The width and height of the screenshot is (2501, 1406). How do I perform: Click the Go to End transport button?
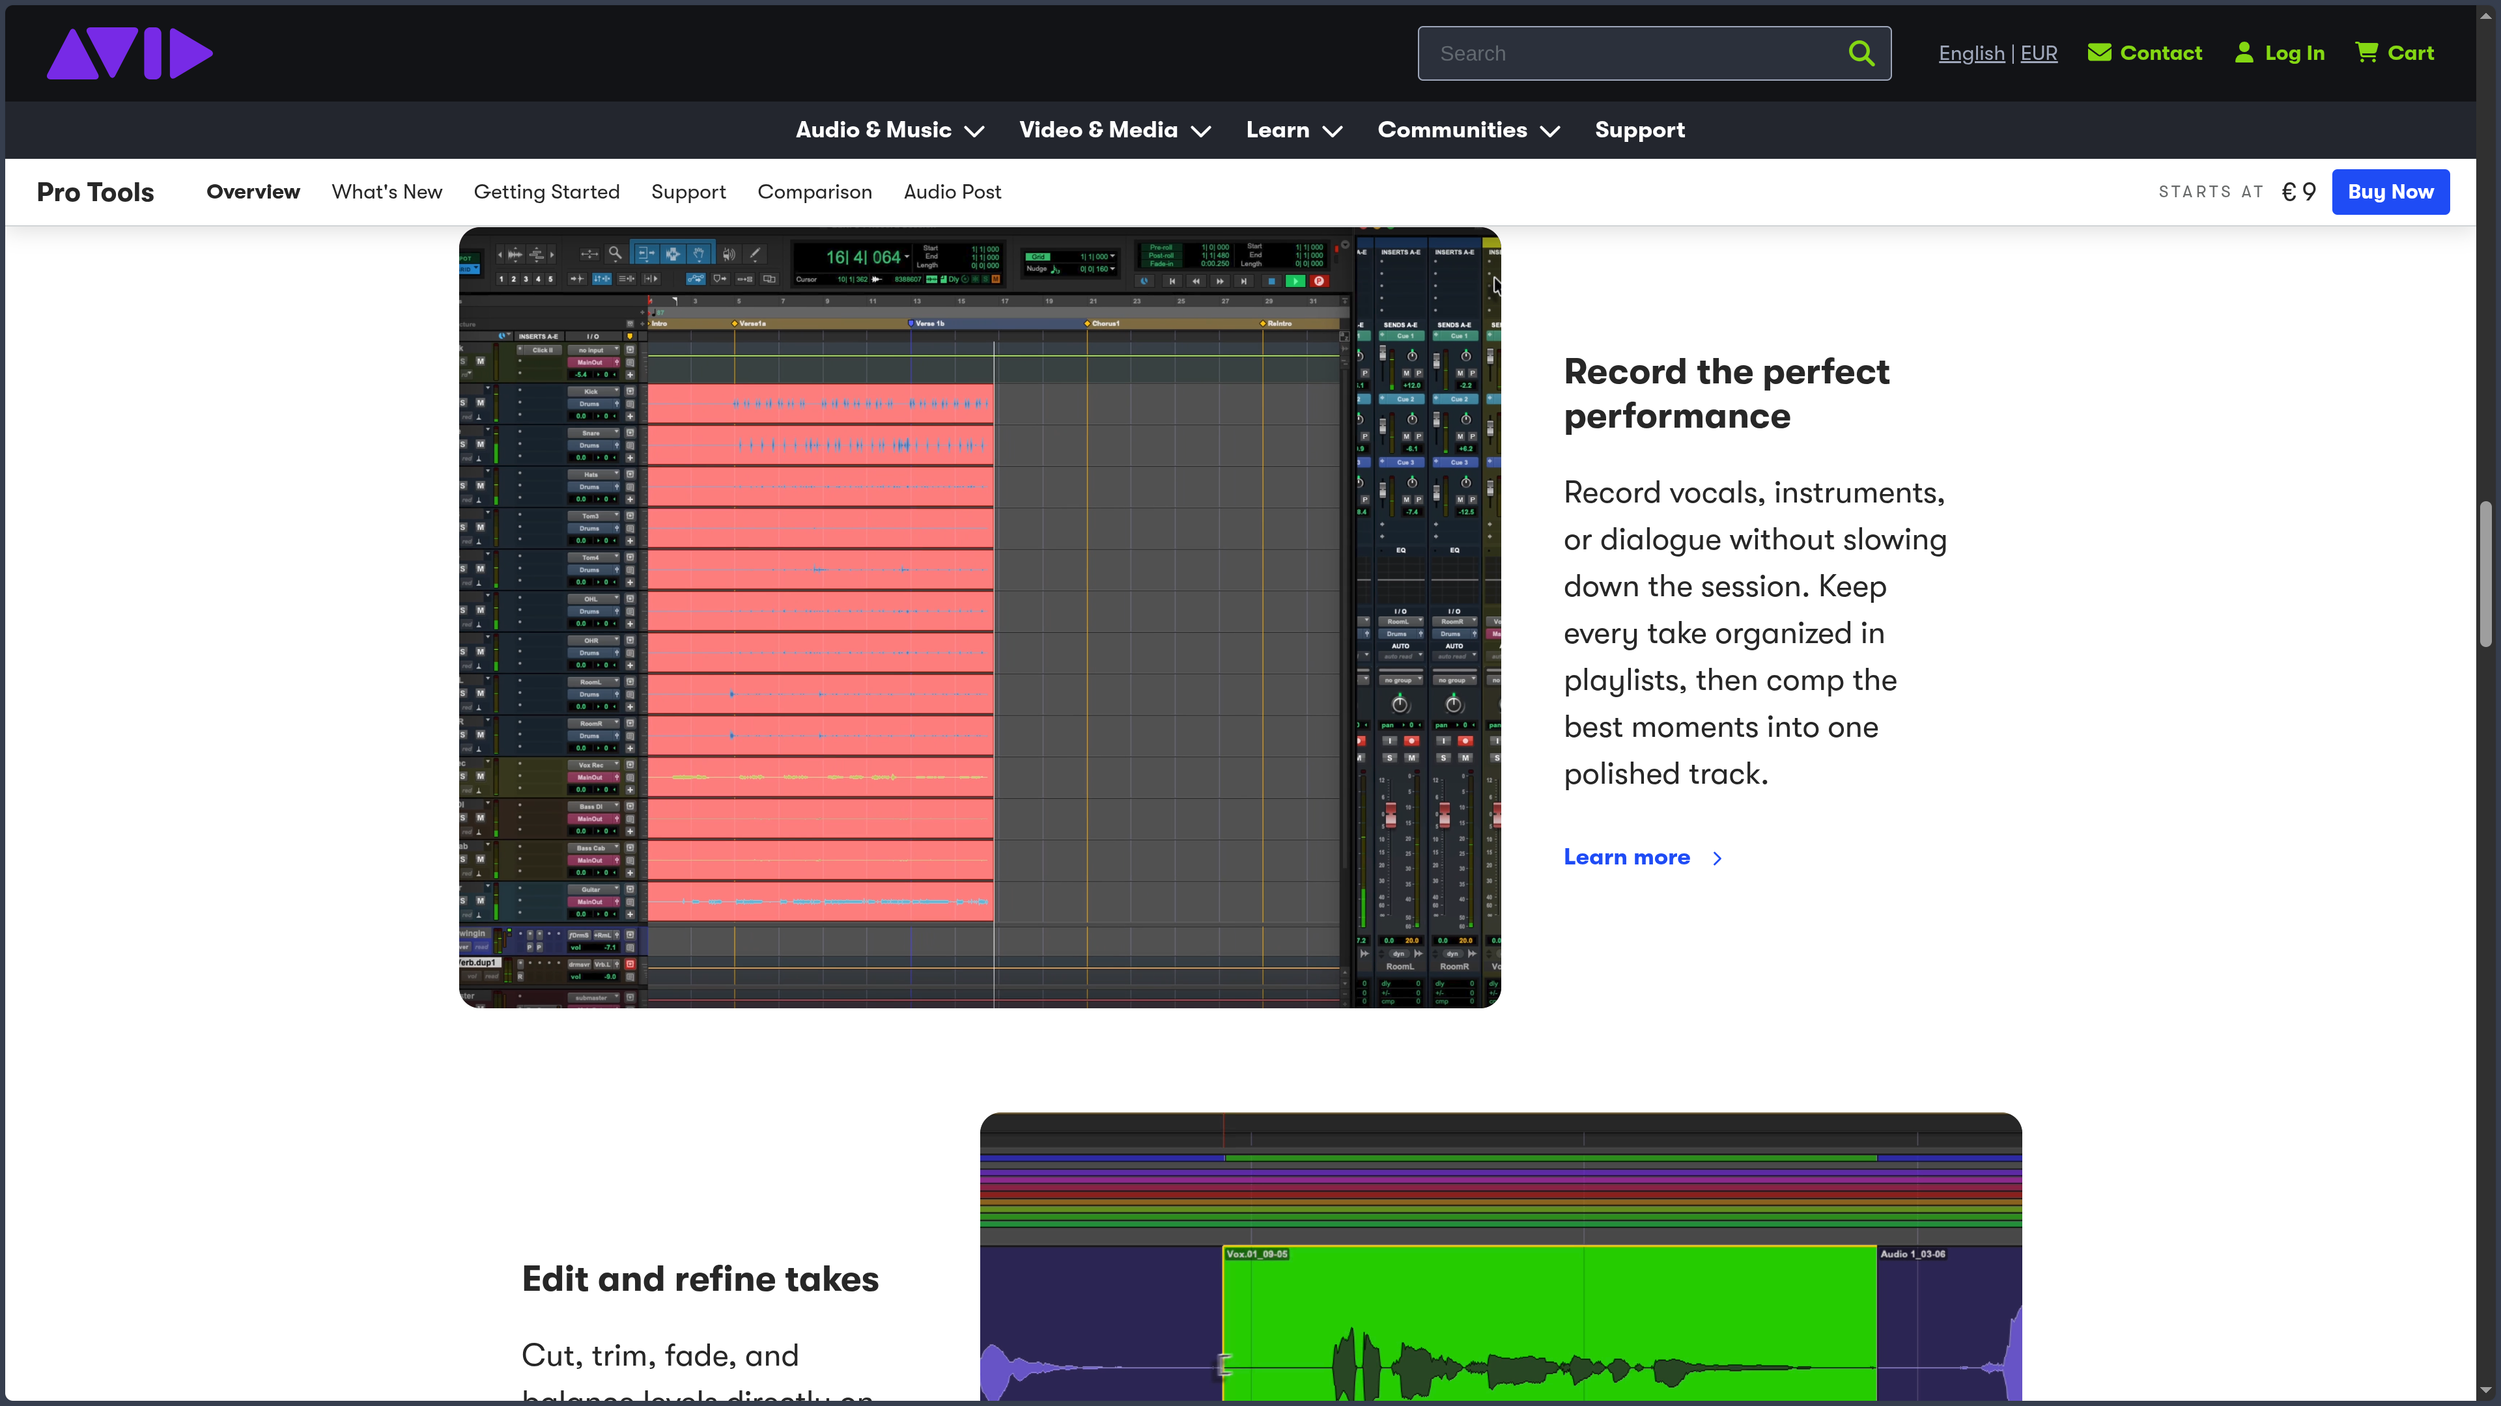1244,281
